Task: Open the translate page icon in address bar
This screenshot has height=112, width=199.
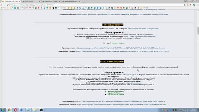Action: coord(184,5)
